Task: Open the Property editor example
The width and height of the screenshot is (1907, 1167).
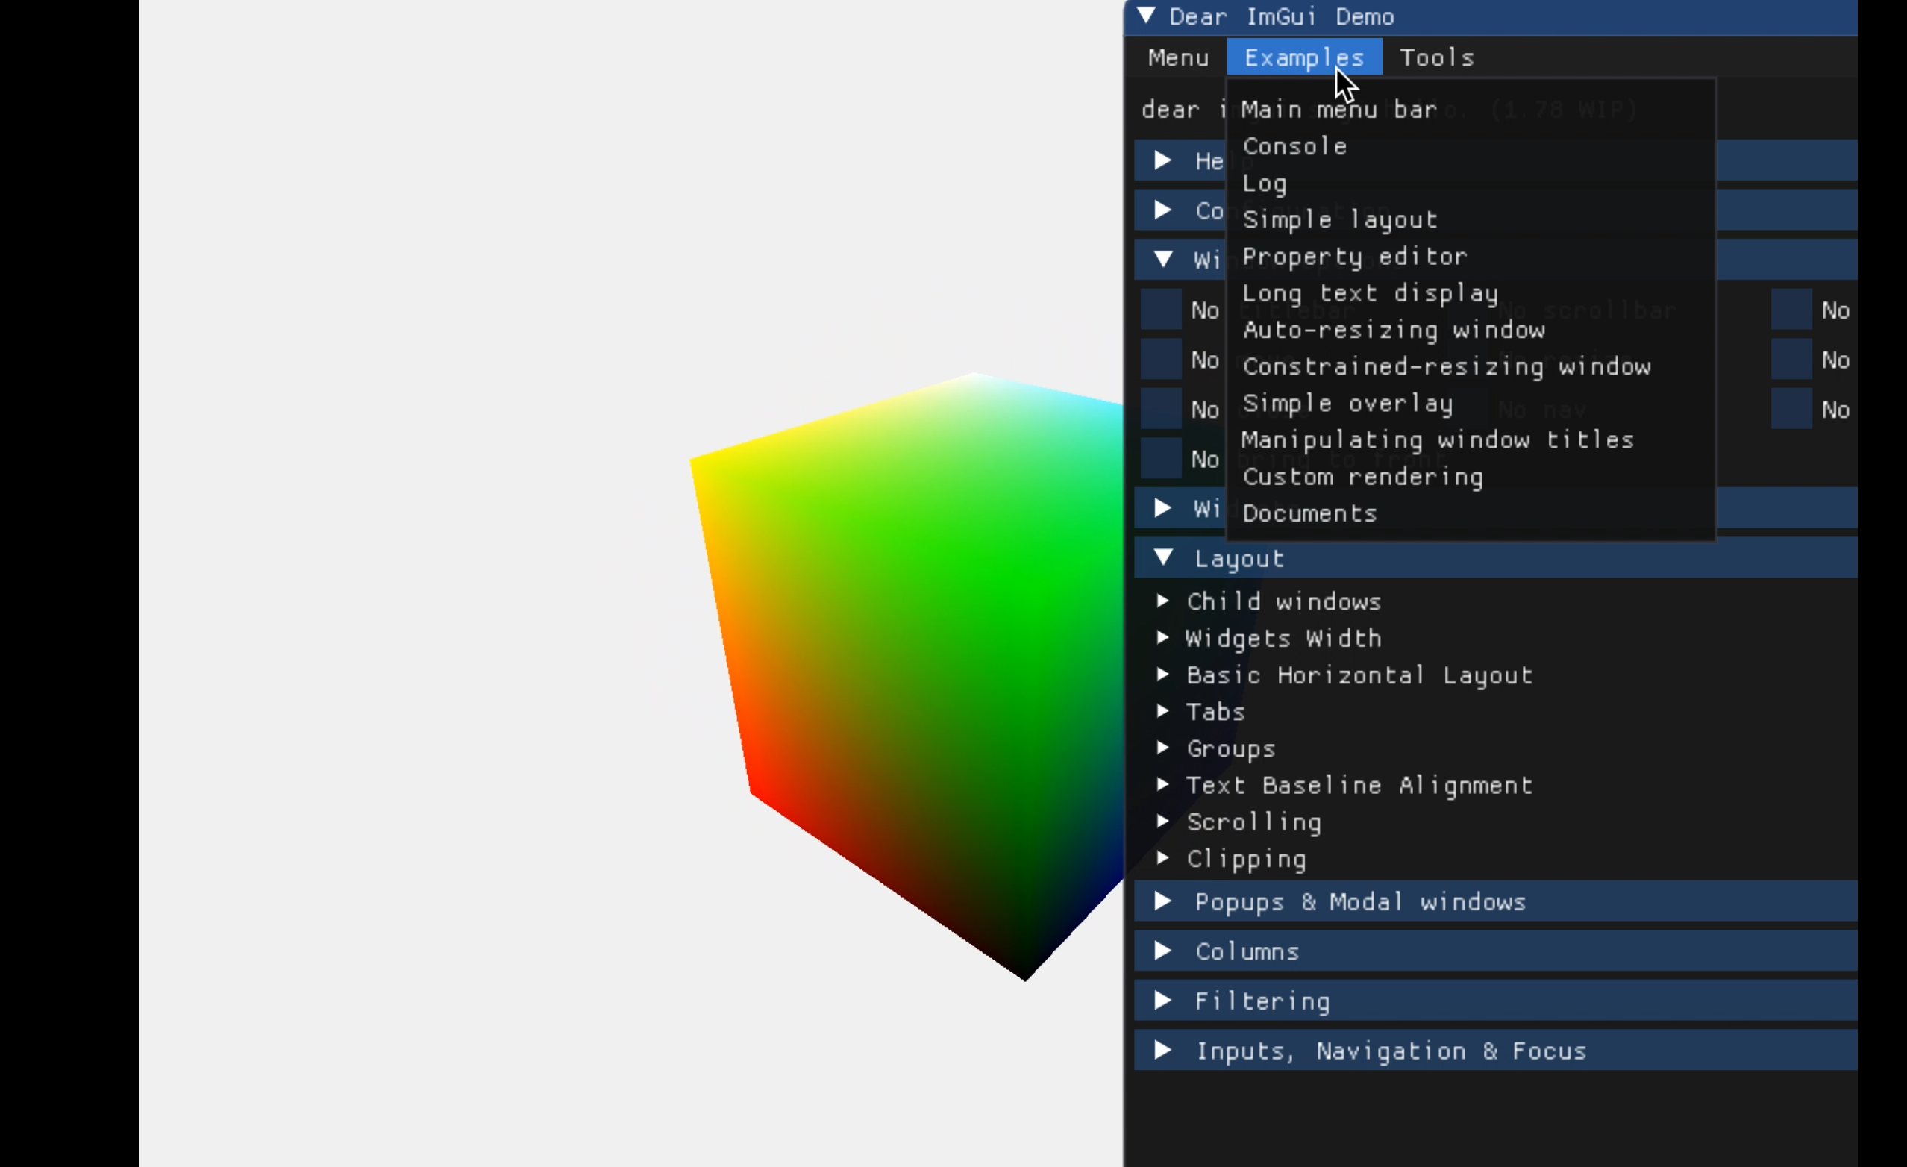Action: coord(1354,256)
